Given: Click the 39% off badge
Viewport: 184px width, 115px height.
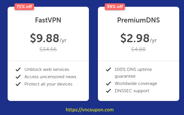Looking at the screenshot, I should [115, 7].
